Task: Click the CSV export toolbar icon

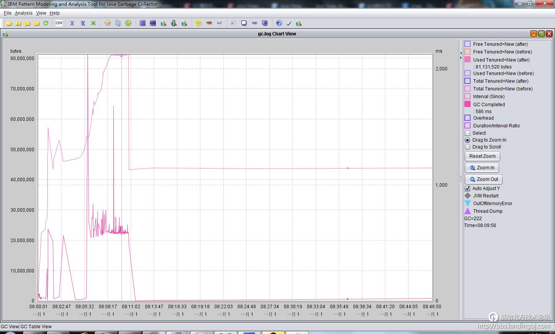Action: (59, 23)
